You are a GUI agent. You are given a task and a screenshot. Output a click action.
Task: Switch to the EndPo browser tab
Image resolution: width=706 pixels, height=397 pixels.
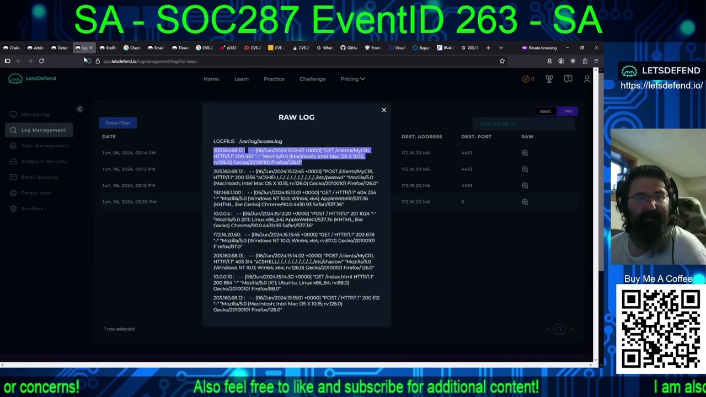click(108, 48)
